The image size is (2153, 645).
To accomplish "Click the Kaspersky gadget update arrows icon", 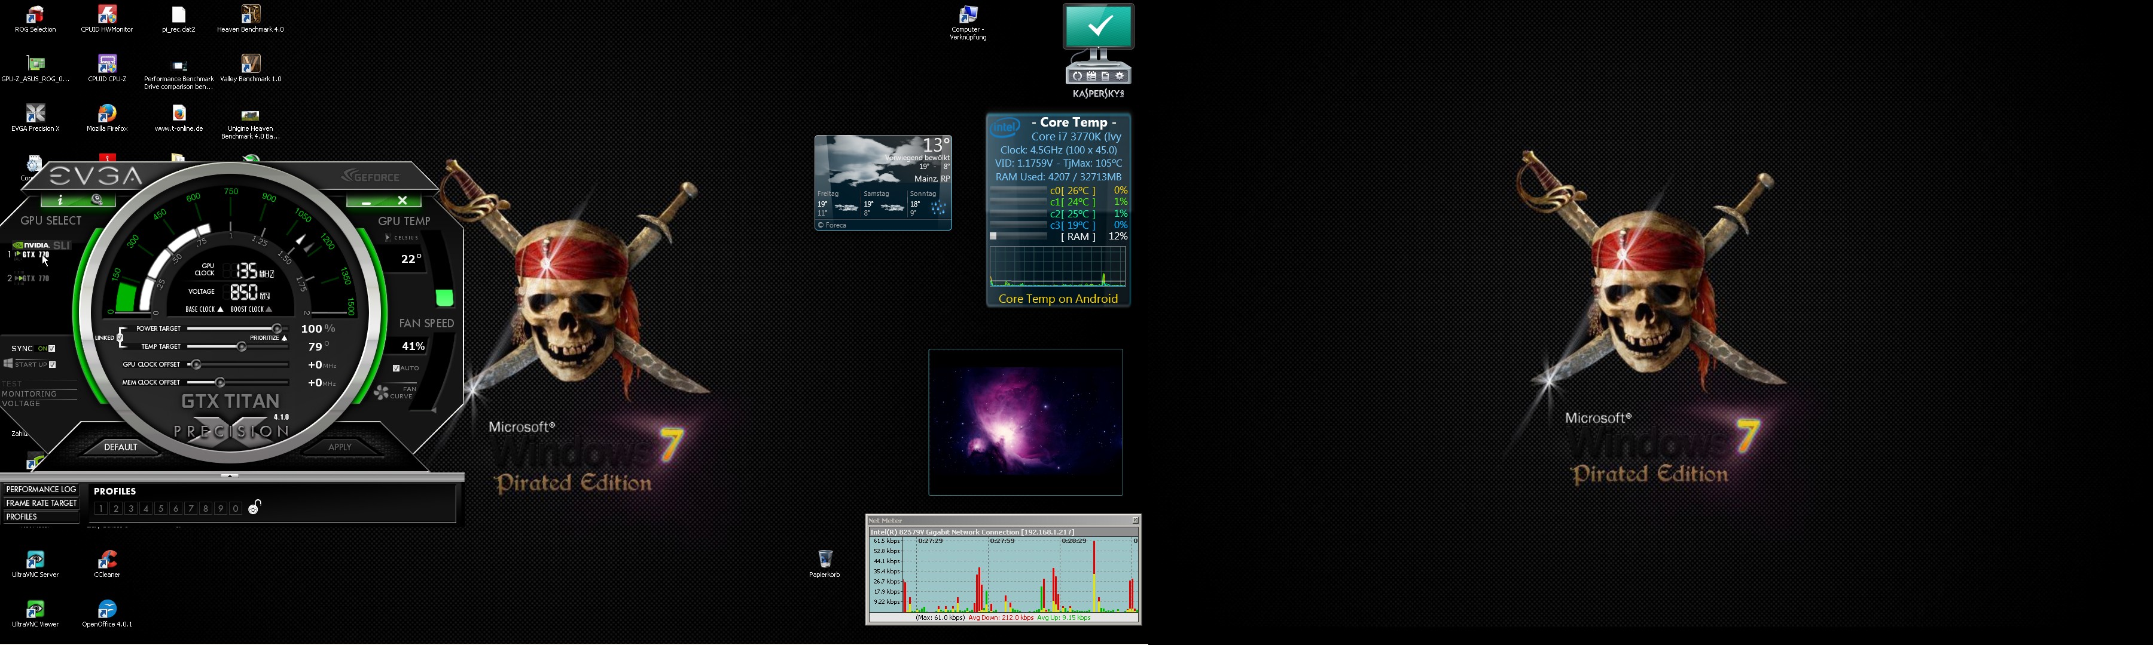I will click(1077, 77).
